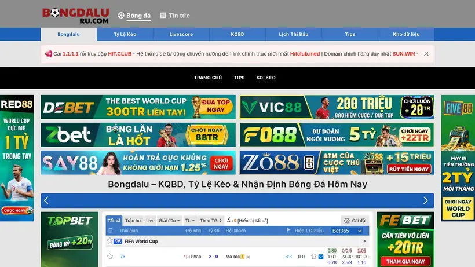Image resolution: width=475 pixels, height=267 pixels.
Task: Click the Thời gian column header
Action: (x=129, y=231)
